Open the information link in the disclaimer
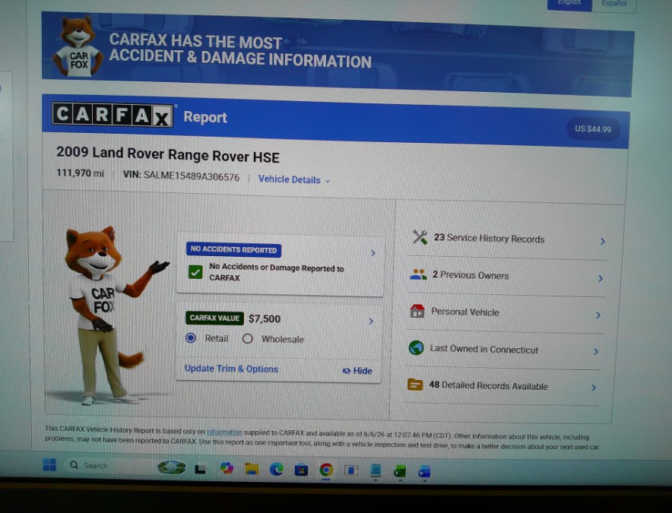Image resolution: width=672 pixels, height=513 pixels. click(224, 432)
